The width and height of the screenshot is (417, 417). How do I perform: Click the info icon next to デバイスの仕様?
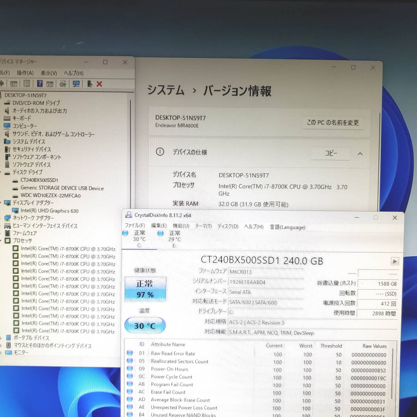pos(160,152)
